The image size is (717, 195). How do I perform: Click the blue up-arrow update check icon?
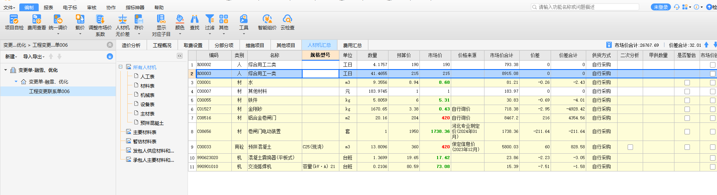click(709, 7)
